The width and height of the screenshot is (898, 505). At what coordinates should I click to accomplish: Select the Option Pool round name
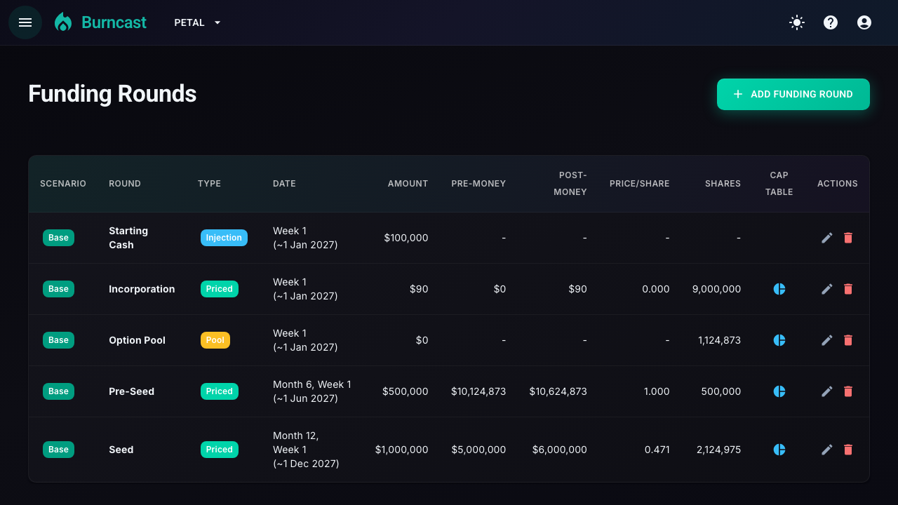(137, 340)
